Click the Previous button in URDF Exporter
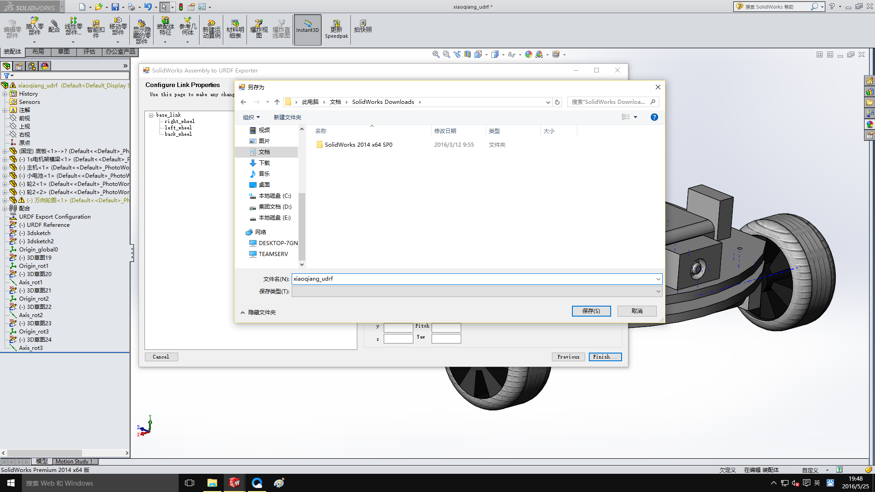 [x=568, y=357]
